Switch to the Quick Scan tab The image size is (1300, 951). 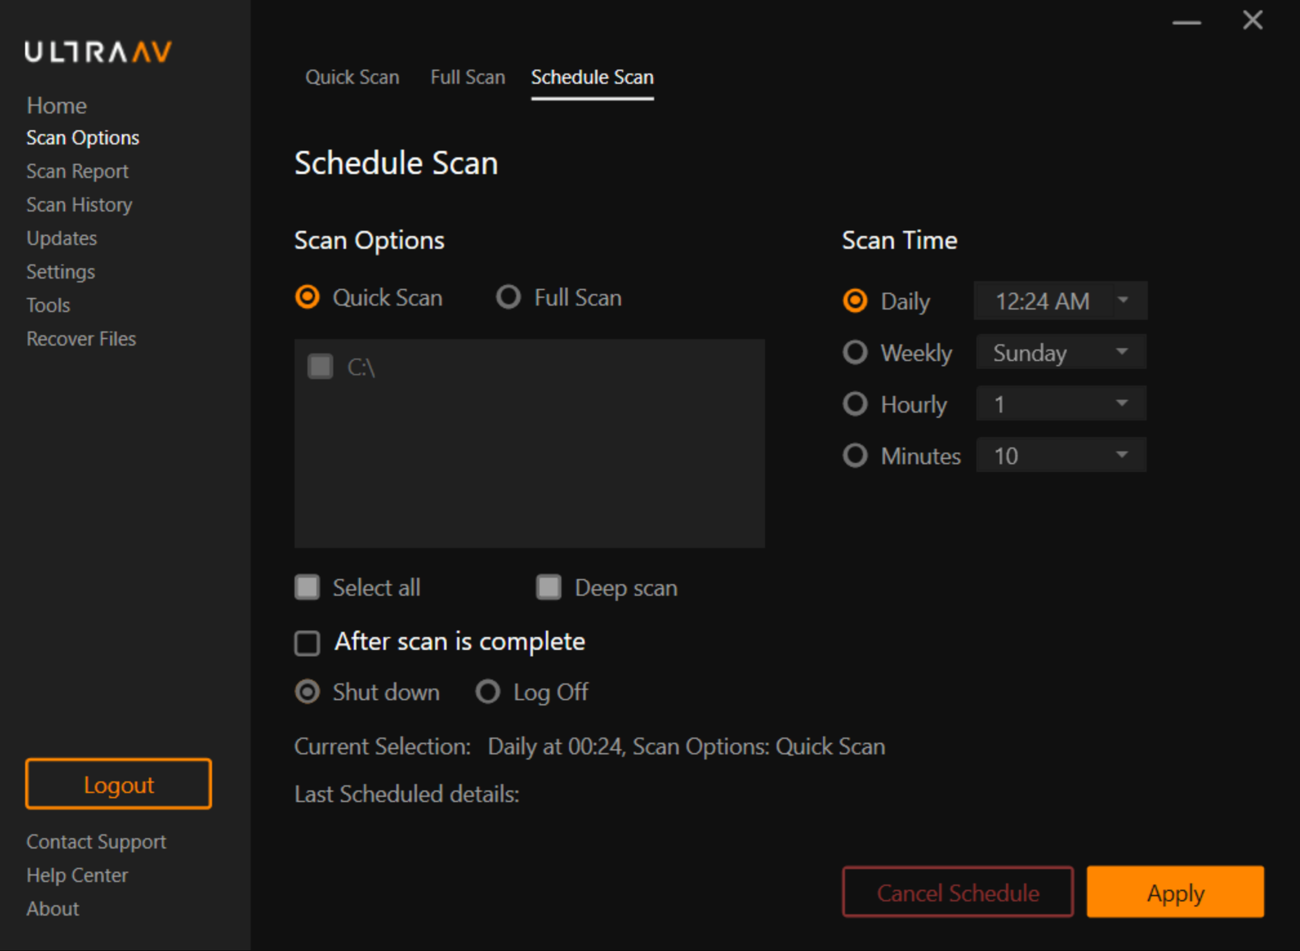[352, 77]
